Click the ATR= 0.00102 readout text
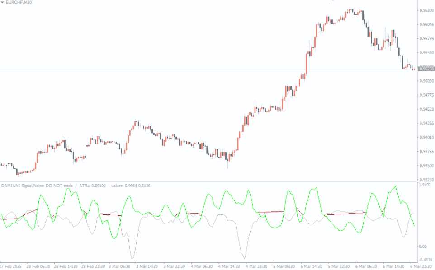This screenshot has height=270, width=435. [91, 186]
